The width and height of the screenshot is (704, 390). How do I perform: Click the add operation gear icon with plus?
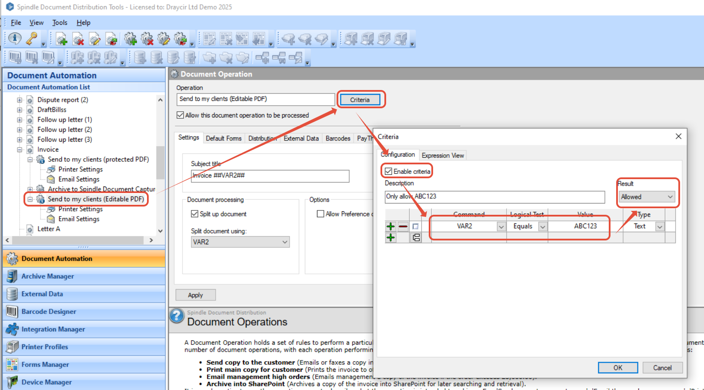point(130,39)
